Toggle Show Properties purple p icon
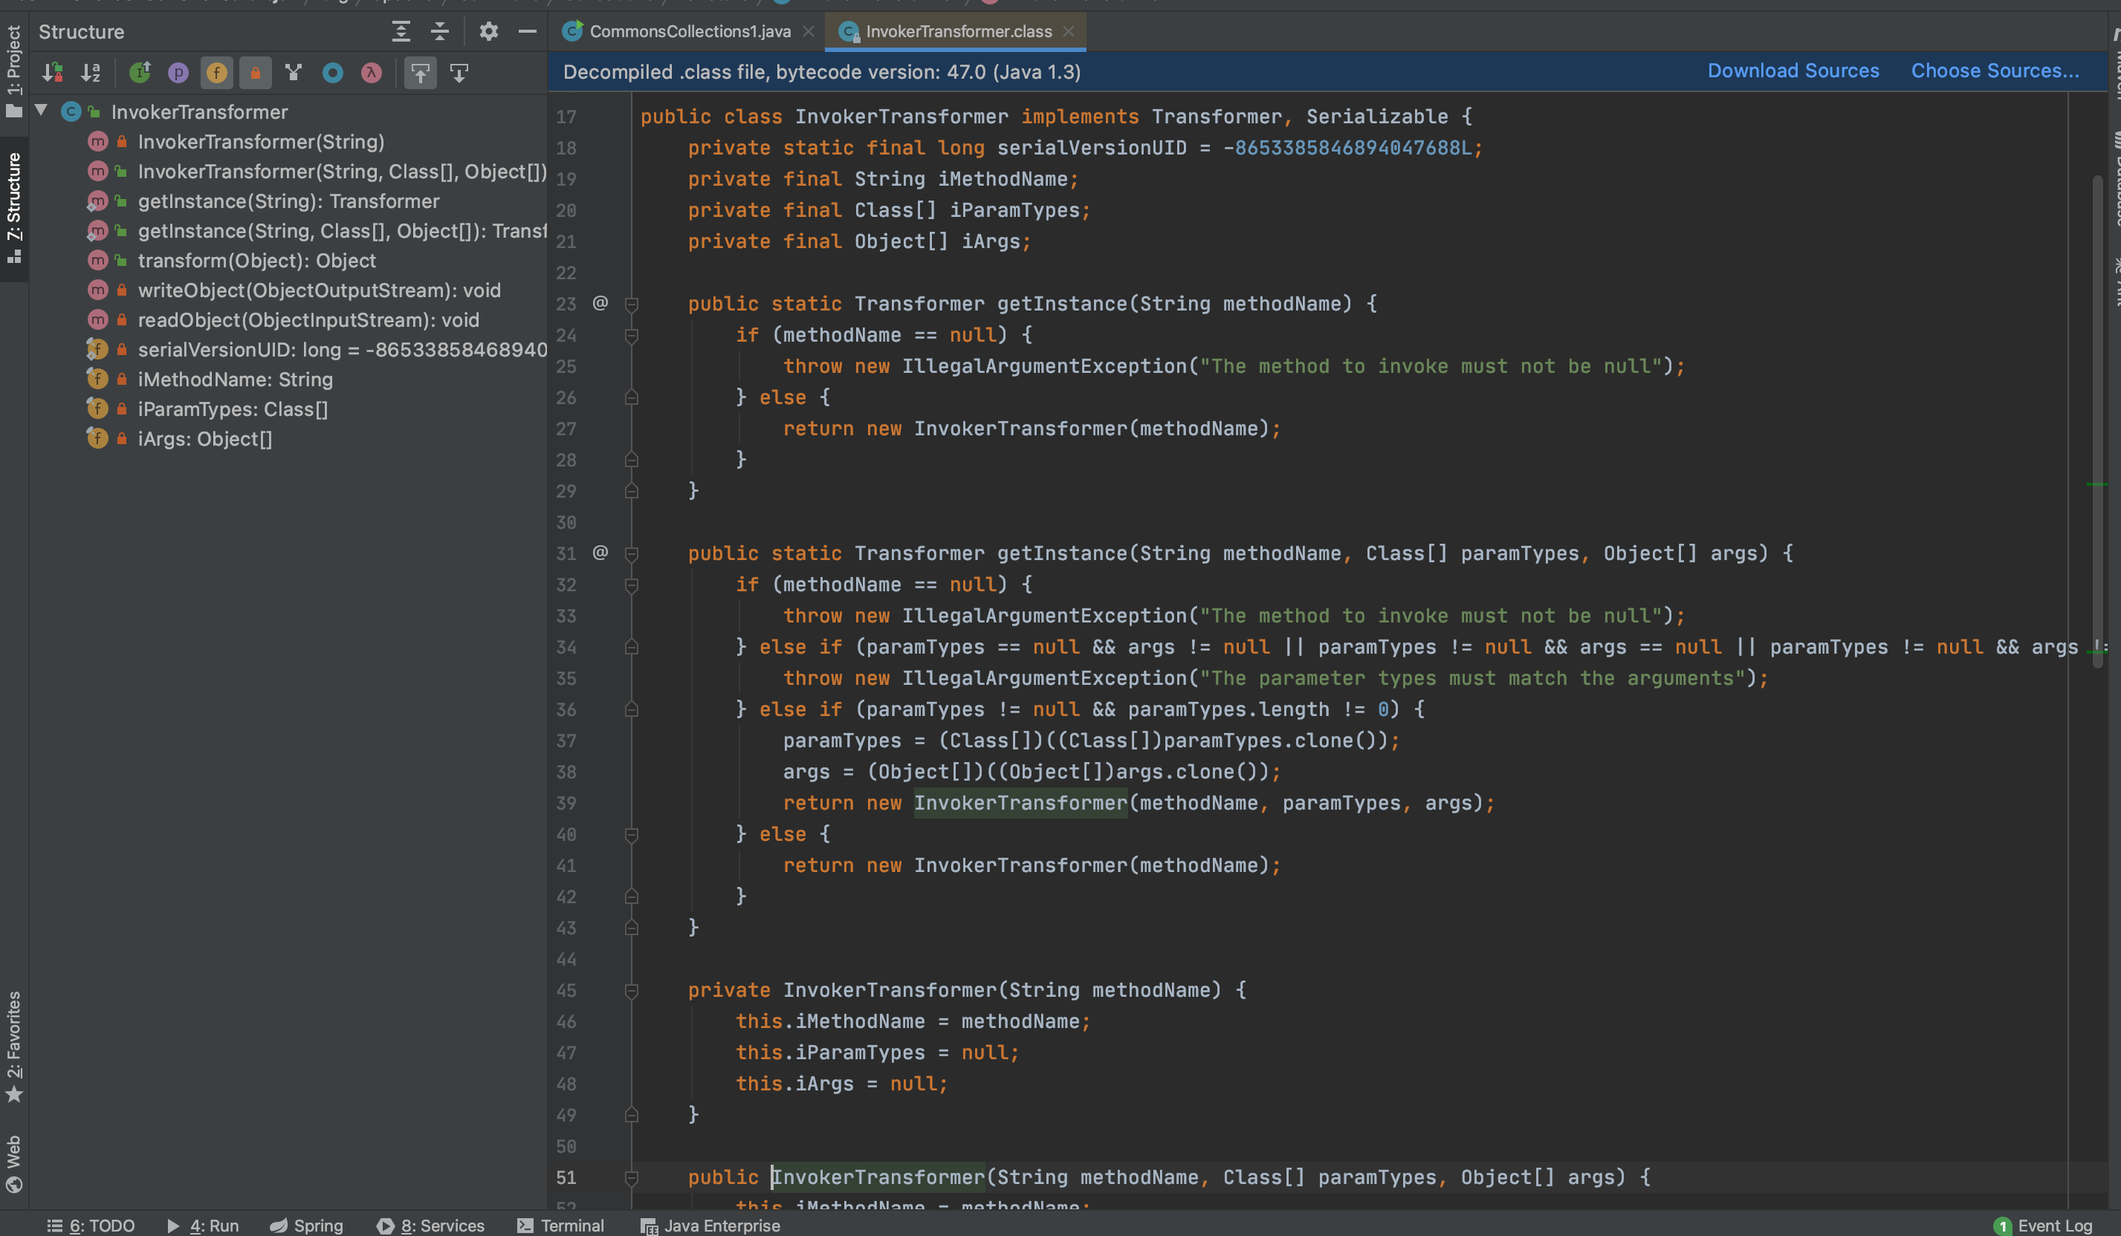This screenshot has width=2121, height=1236. tap(178, 74)
